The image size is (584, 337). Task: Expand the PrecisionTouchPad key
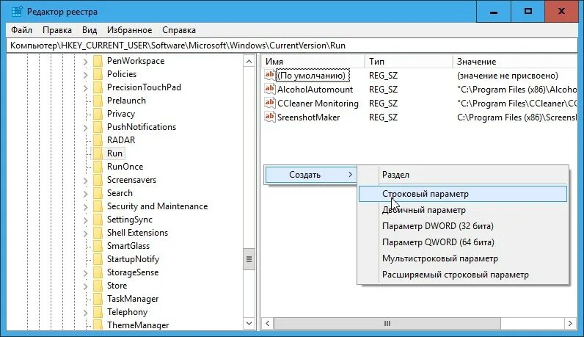pos(85,88)
